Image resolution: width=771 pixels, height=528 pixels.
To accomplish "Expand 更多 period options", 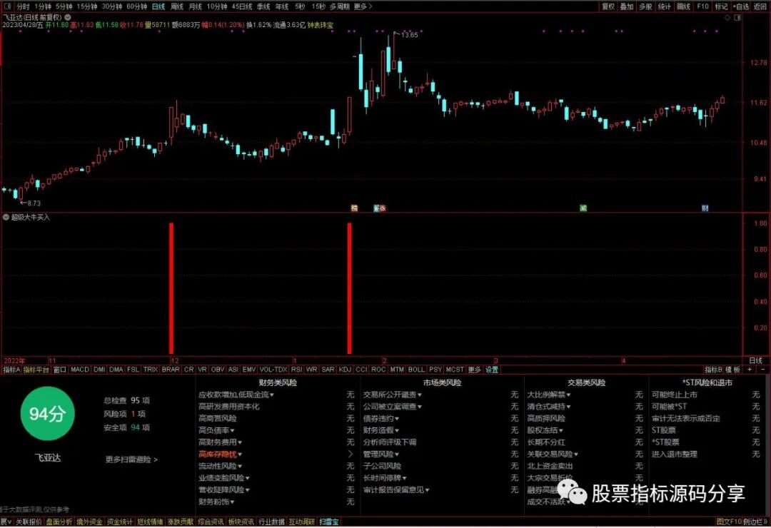I will tap(363, 6).
